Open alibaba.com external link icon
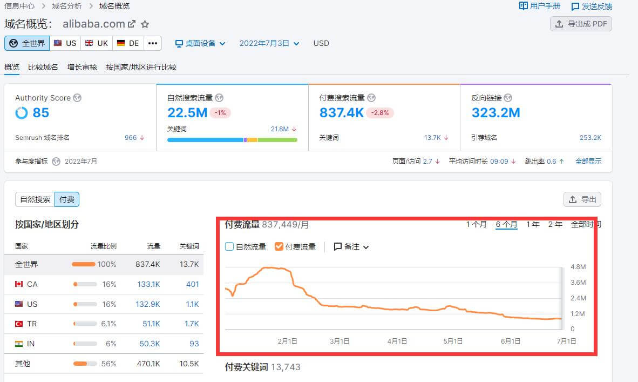The width and height of the screenshot is (638, 382). point(131,24)
